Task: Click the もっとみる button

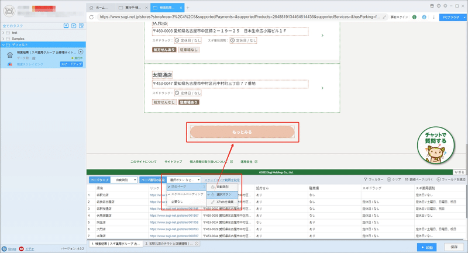Action: click(x=242, y=132)
